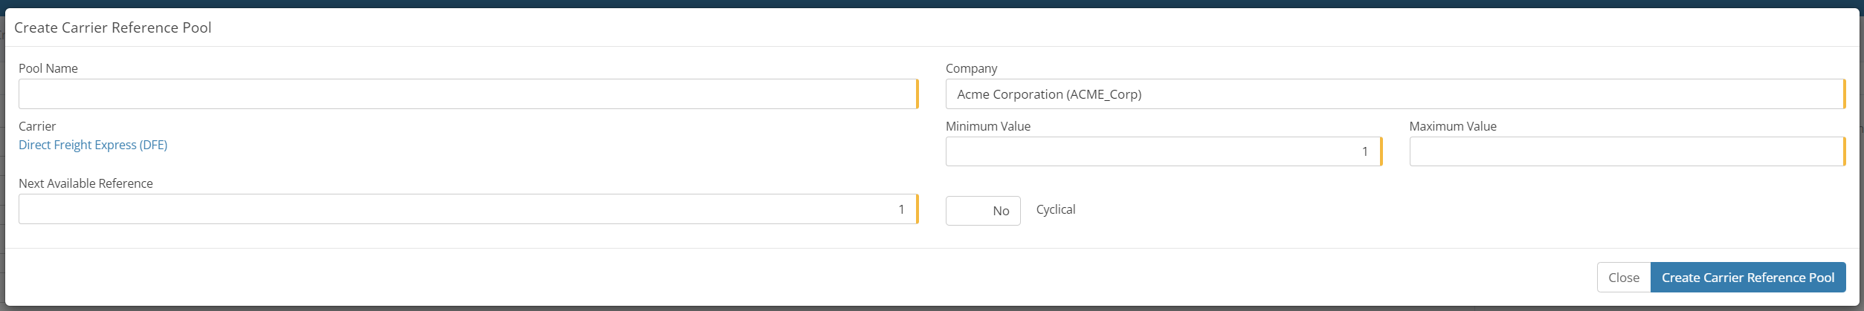Click into the empty Maximum Value field

(1625, 151)
